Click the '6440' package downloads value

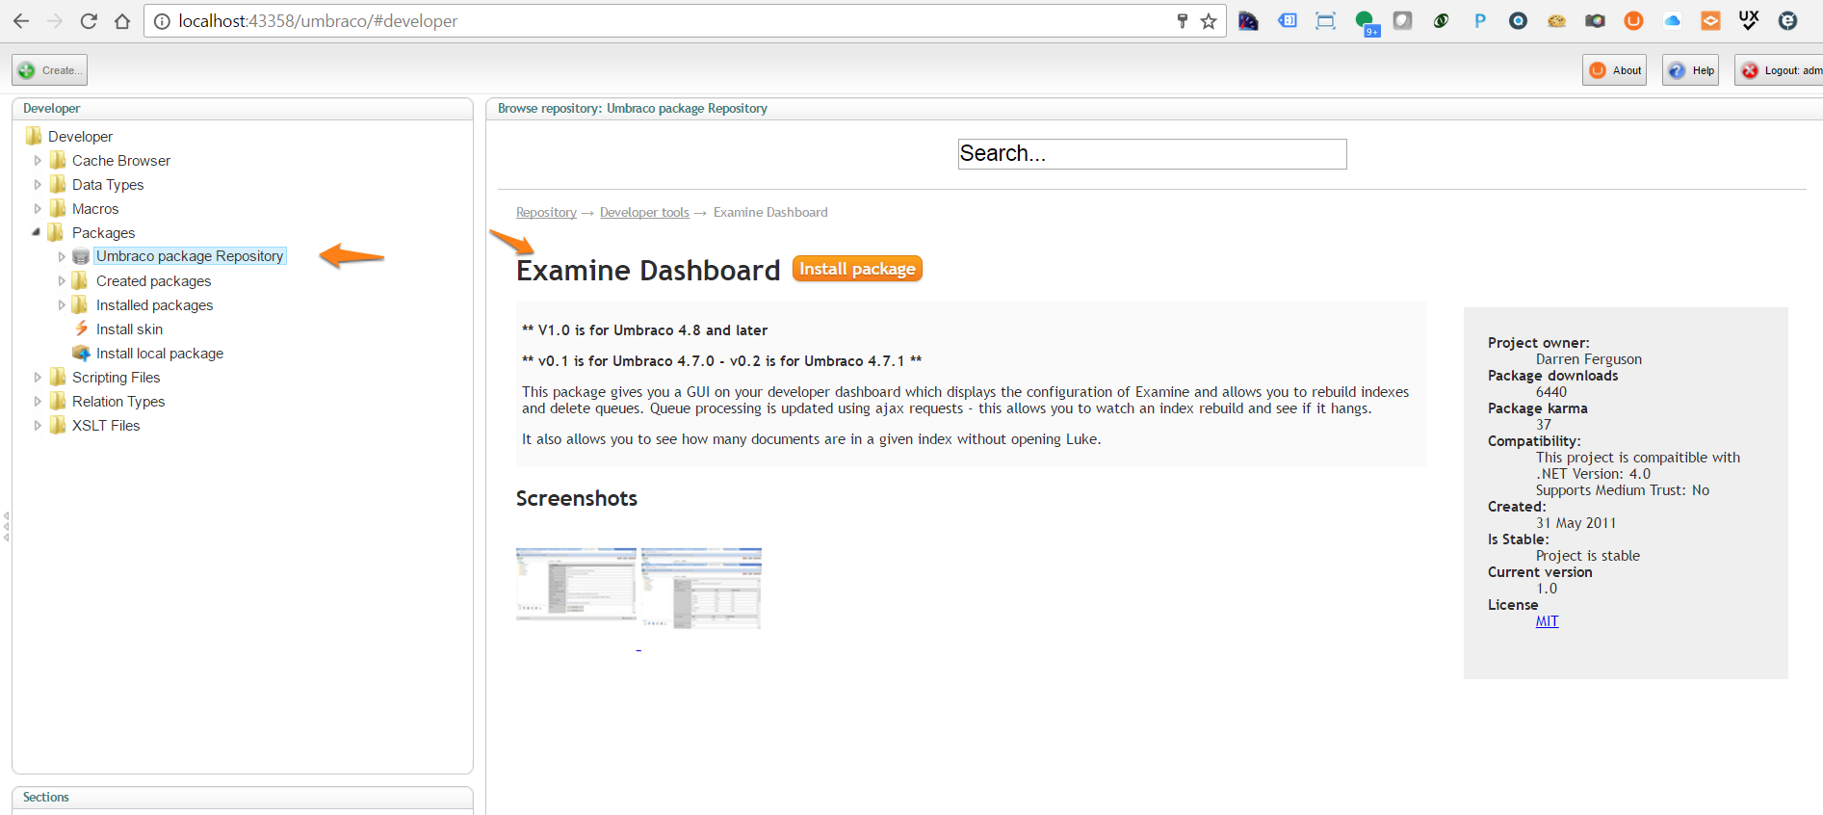coord(1551,392)
